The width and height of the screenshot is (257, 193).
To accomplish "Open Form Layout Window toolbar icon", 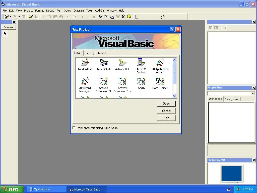I will [112, 17].
